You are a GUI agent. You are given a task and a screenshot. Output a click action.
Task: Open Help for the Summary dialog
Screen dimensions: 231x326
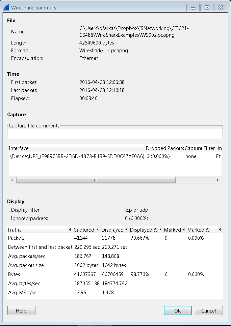(21, 310)
